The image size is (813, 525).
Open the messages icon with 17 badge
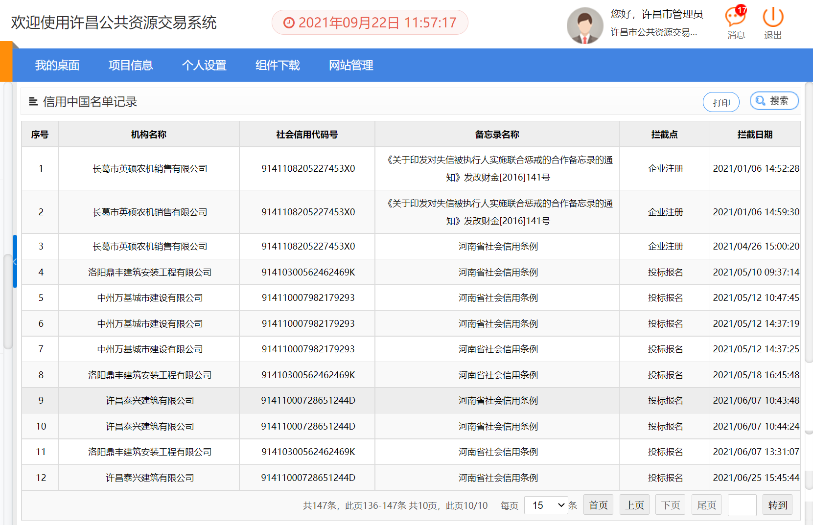coord(736,17)
